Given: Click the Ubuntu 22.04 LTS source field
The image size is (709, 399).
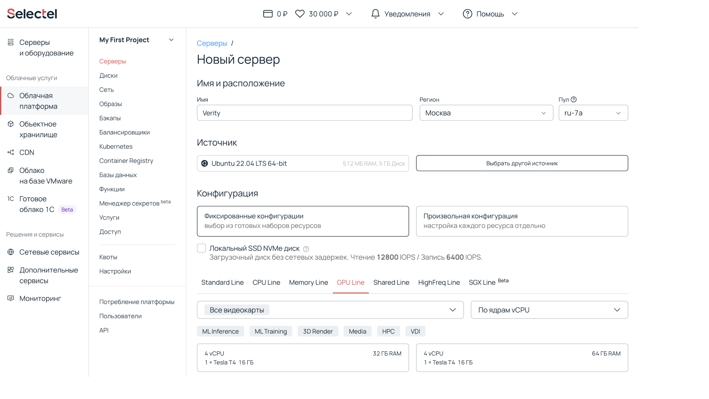Looking at the screenshot, I should [303, 163].
